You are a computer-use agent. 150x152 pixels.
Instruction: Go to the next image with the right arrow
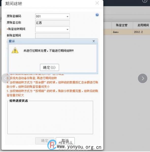[143, 78]
